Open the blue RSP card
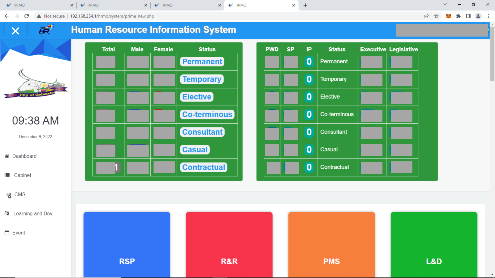The height and width of the screenshot is (278, 495). pyautogui.click(x=127, y=245)
